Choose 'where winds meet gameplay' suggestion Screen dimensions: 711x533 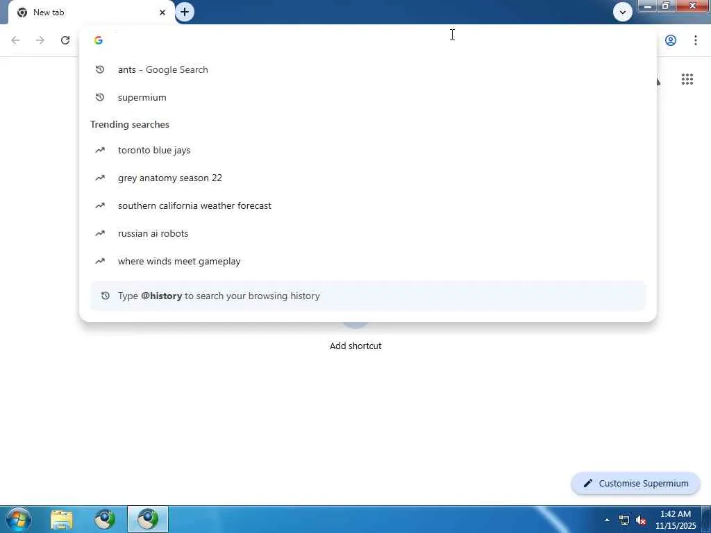[x=368, y=262]
